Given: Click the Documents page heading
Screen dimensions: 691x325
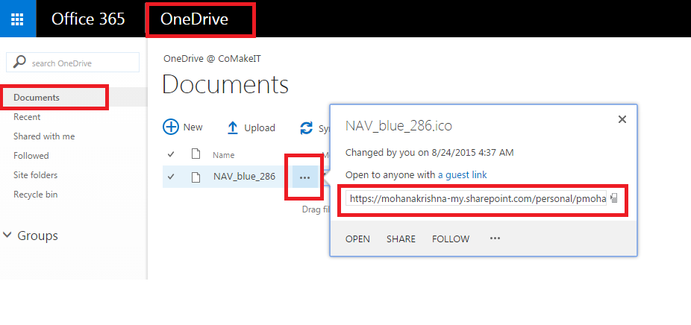Looking at the screenshot, I should click(225, 84).
